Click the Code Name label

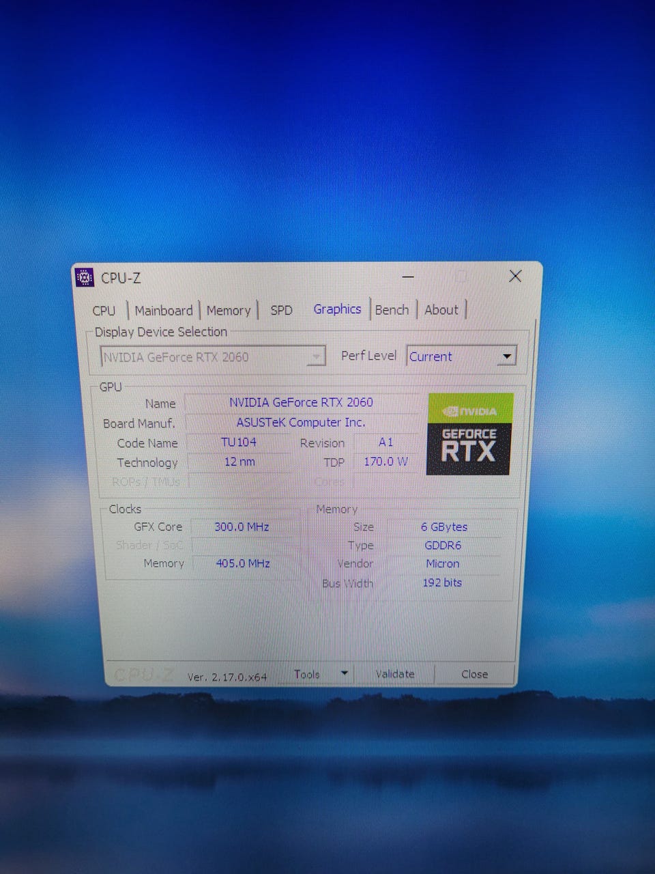click(147, 443)
